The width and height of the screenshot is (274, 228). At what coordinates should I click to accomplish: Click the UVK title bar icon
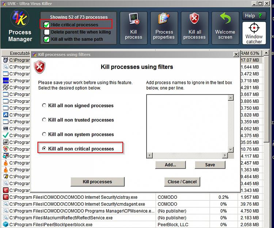[4, 4]
